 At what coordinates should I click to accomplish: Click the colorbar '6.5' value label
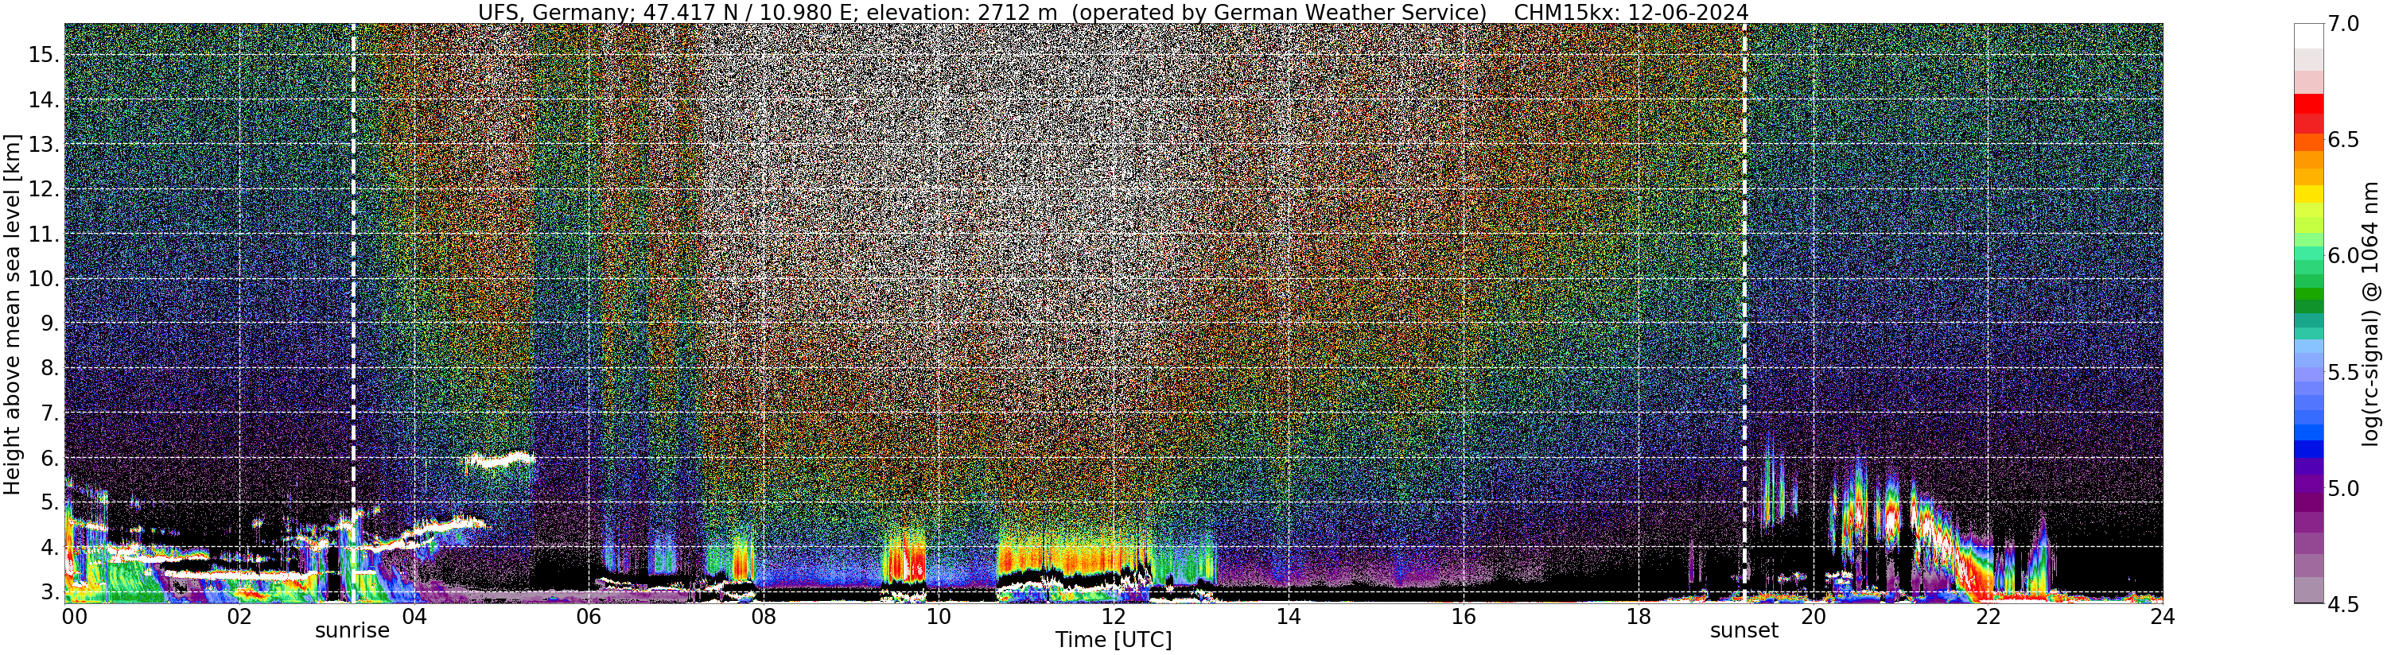(2342, 140)
